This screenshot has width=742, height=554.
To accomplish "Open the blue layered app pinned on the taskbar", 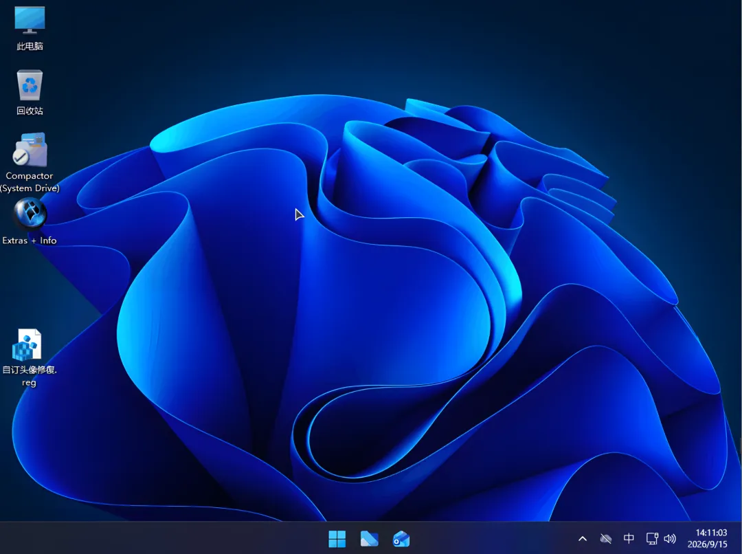I will (x=369, y=539).
